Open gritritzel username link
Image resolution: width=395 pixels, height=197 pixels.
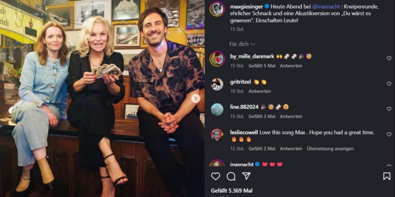pyautogui.click(x=241, y=82)
